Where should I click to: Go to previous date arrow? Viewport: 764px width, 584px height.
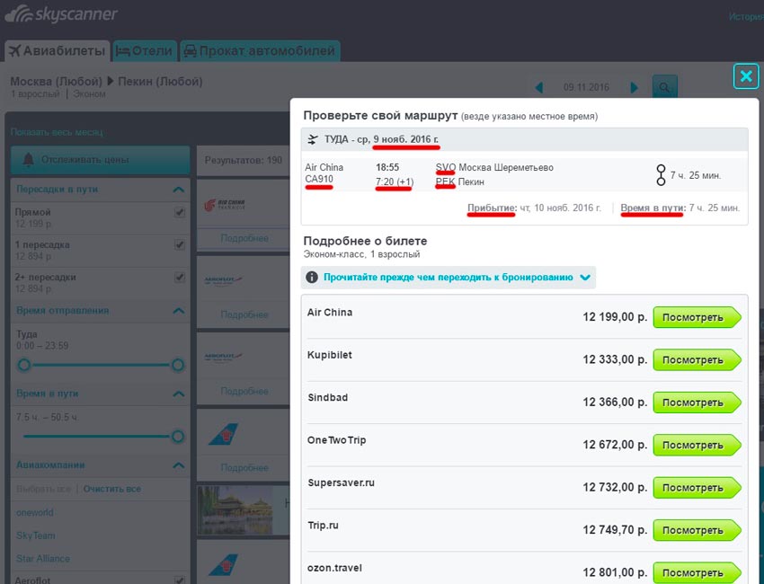coord(539,87)
